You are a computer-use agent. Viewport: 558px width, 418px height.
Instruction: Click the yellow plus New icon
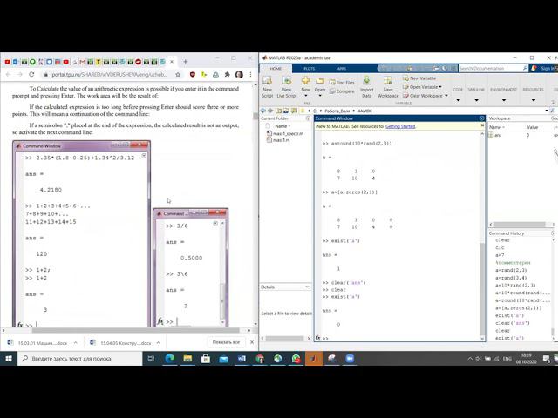305,81
